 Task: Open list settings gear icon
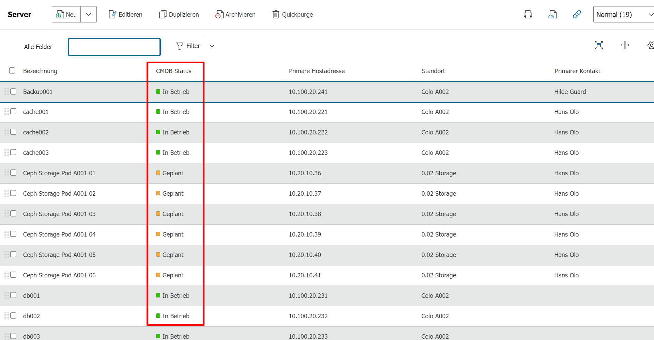(651, 45)
